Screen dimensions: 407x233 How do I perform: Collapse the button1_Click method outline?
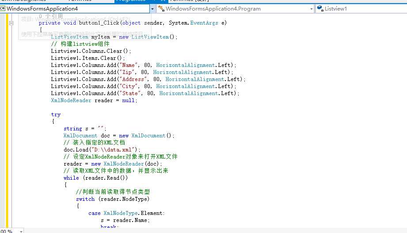[x=11, y=23]
